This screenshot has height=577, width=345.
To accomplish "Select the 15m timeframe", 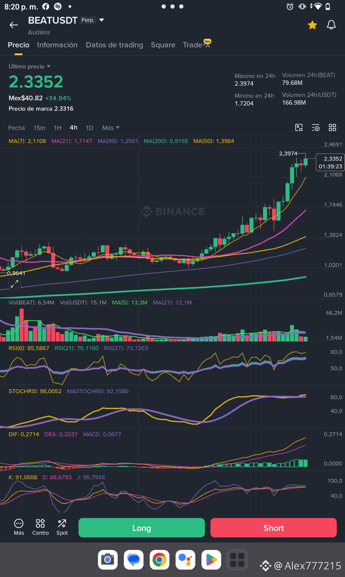I will coord(39,128).
